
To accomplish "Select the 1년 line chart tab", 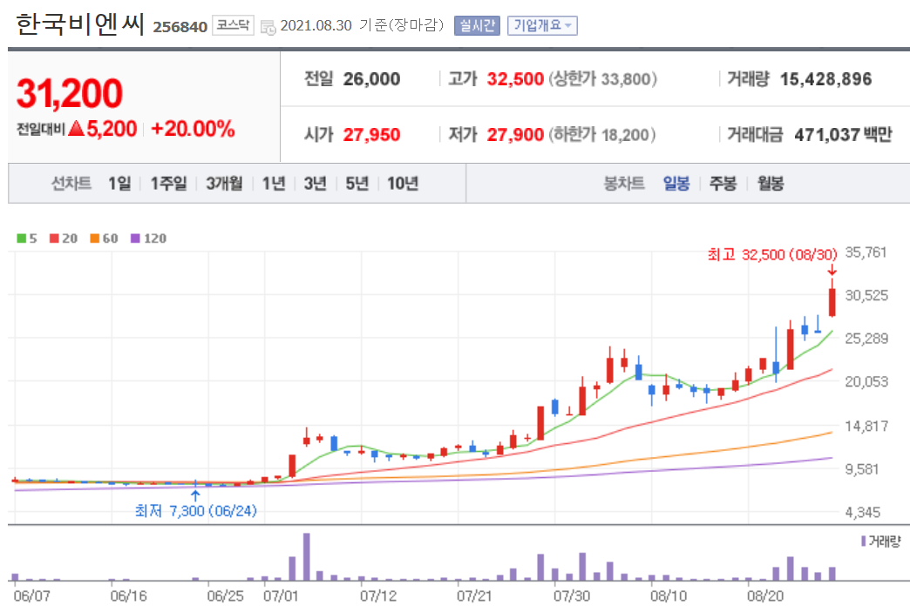I will tap(274, 184).
